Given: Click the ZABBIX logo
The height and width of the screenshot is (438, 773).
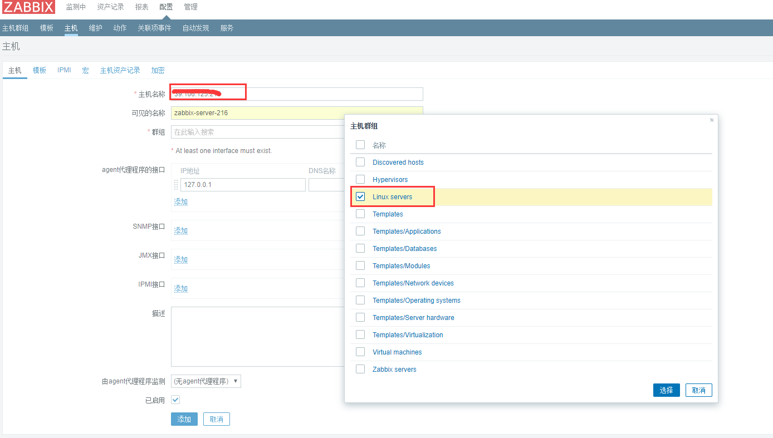Looking at the screenshot, I should [28, 7].
